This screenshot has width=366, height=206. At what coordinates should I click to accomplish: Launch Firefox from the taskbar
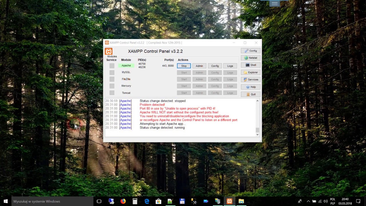[x=123, y=201]
